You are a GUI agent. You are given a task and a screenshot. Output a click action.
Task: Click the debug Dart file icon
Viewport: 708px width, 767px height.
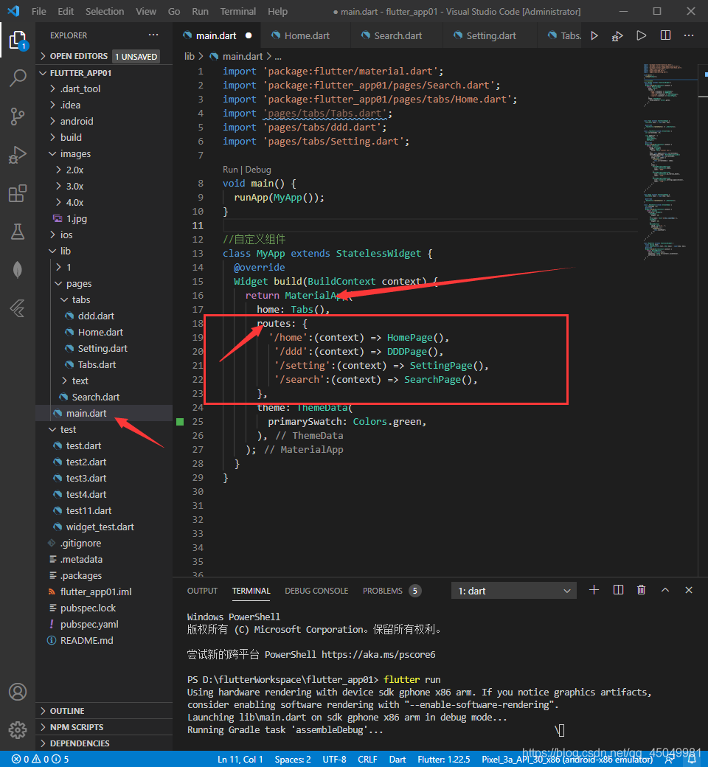tap(617, 35)
